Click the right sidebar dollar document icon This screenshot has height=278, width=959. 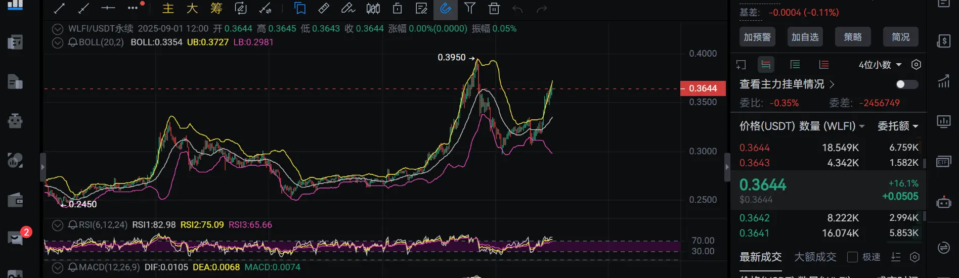coord(943,41)
